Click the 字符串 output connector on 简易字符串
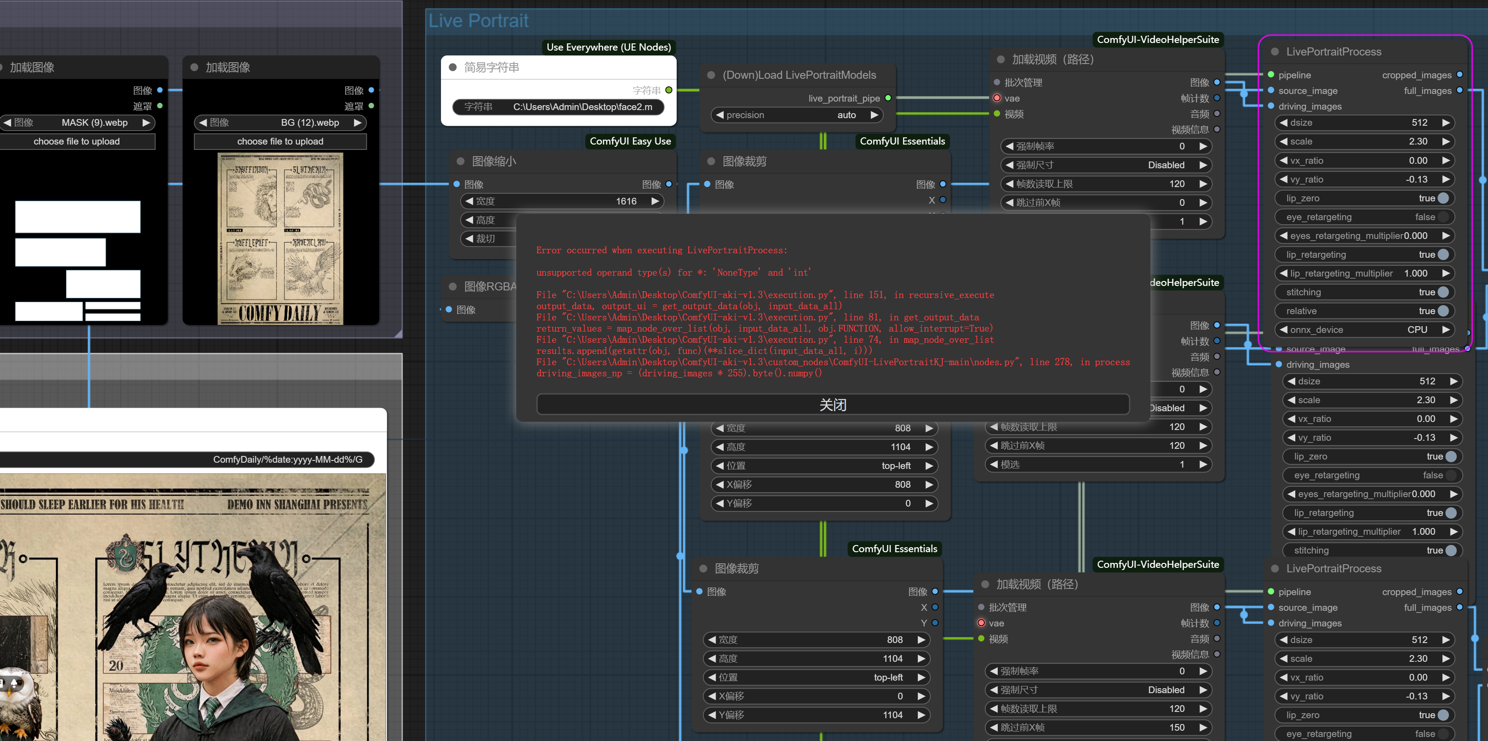1488x741 pixels. tap(668, 90)
